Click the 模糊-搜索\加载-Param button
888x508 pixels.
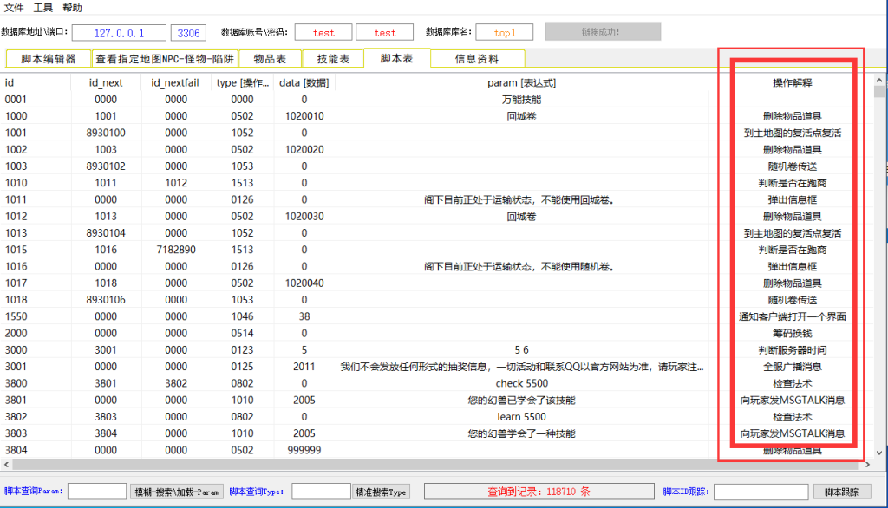[x=177, y=492]
